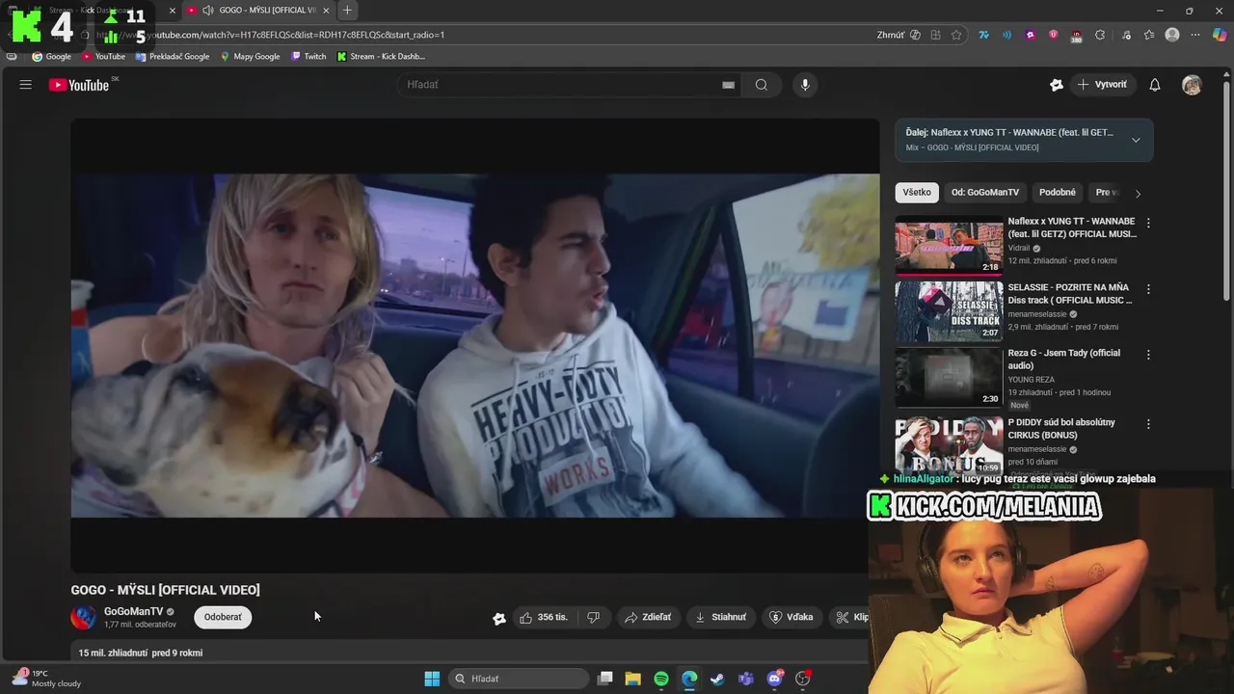Click the sparkle icon beside like button
The width and height of the screenshot is (1234, 694).
tap(499, 618)
